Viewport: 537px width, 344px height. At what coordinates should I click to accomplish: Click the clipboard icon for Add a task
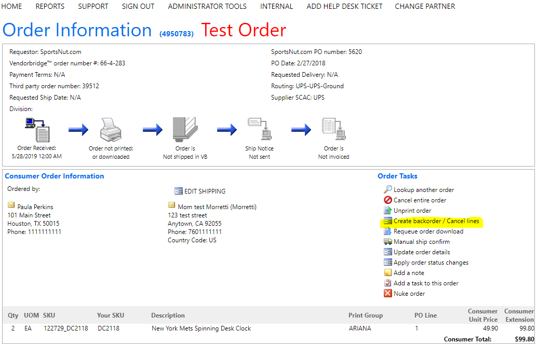point(387,283)
